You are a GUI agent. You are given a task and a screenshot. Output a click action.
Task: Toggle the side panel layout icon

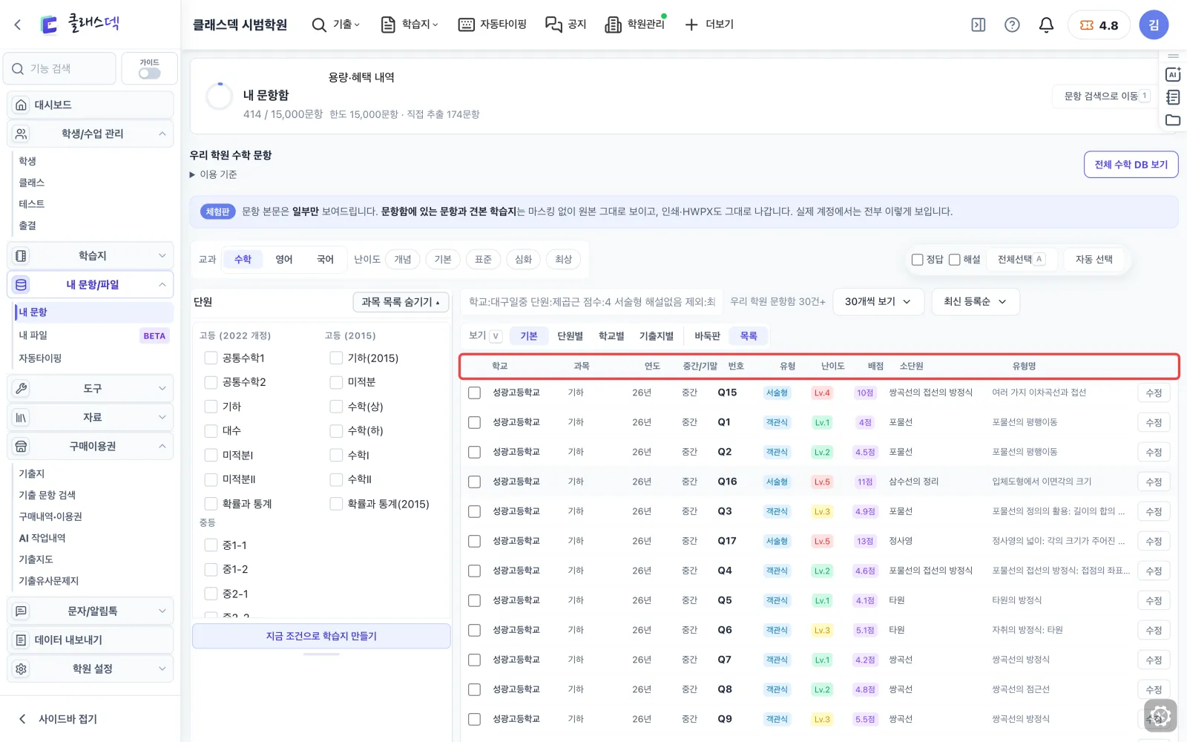pos(979,25)
